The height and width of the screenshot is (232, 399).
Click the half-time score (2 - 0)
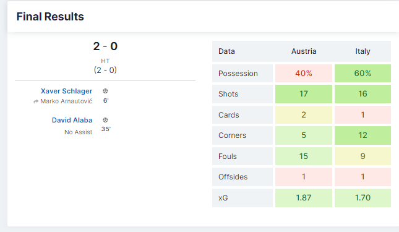[105, 70]
